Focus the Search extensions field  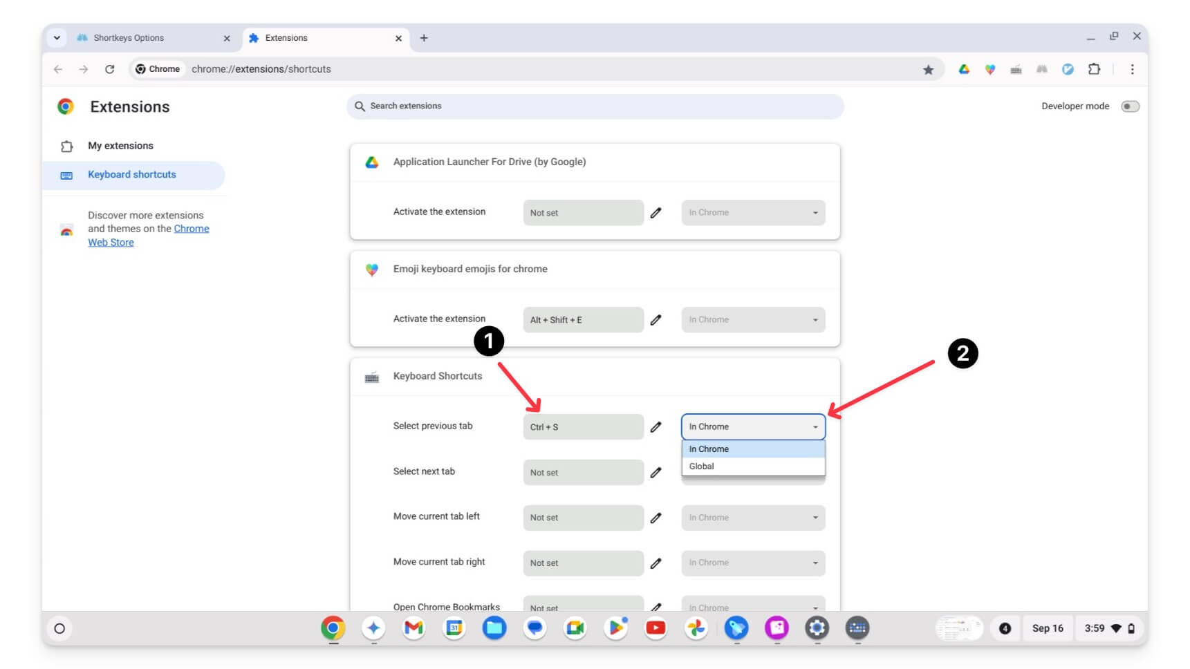point(595,106)
